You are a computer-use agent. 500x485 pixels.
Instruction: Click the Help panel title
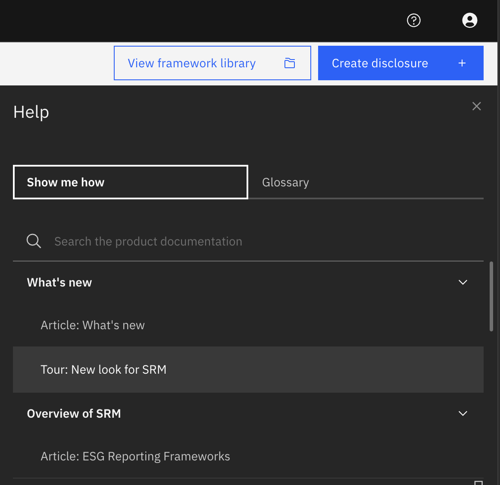(x=31, y=112)
